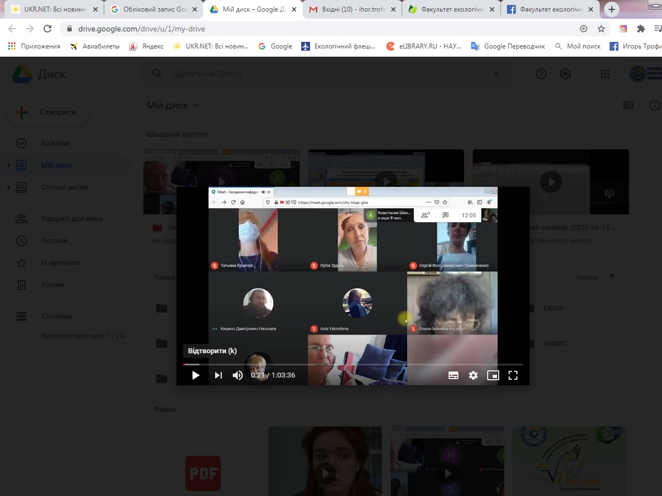
Task: Open the Google apps grid
Action: click(x=605, y=74)
